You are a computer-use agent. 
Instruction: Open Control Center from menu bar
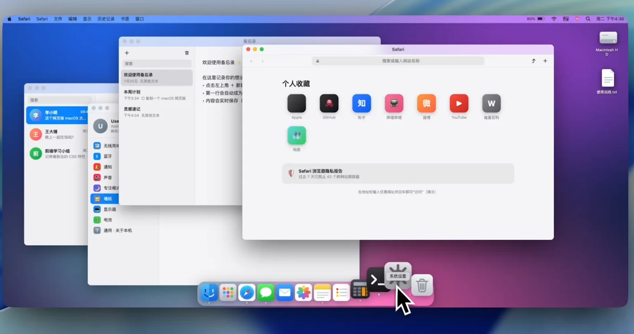pyautogui.click(x=566, y=19)
